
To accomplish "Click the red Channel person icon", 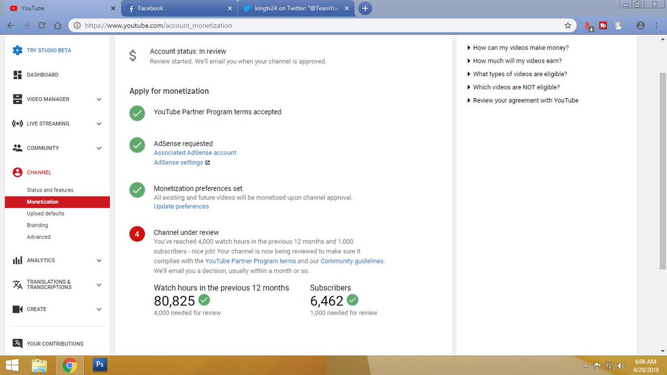I will point(17,172).
